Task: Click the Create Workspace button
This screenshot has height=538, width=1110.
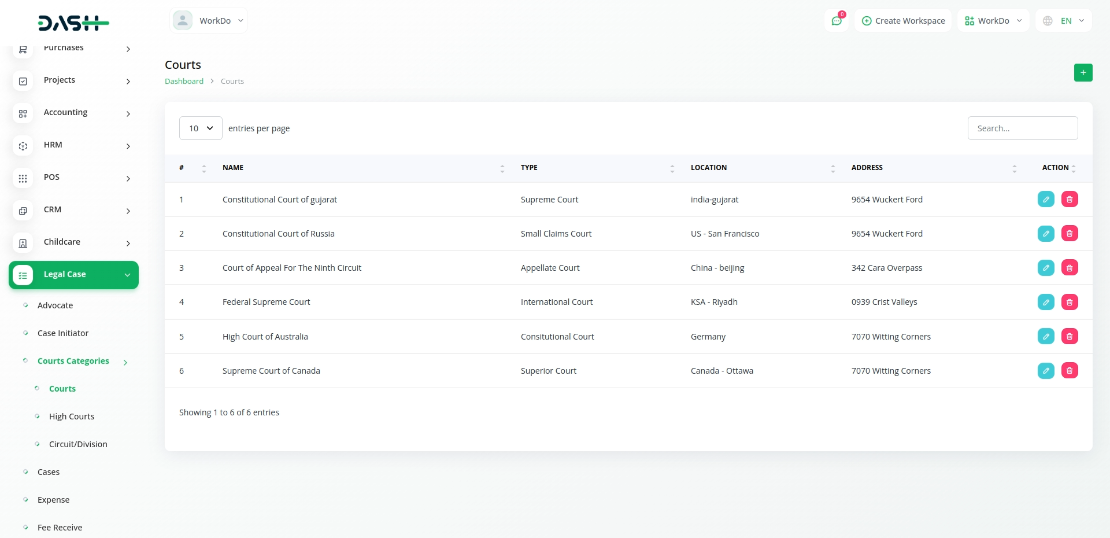Action: point(903,21)
